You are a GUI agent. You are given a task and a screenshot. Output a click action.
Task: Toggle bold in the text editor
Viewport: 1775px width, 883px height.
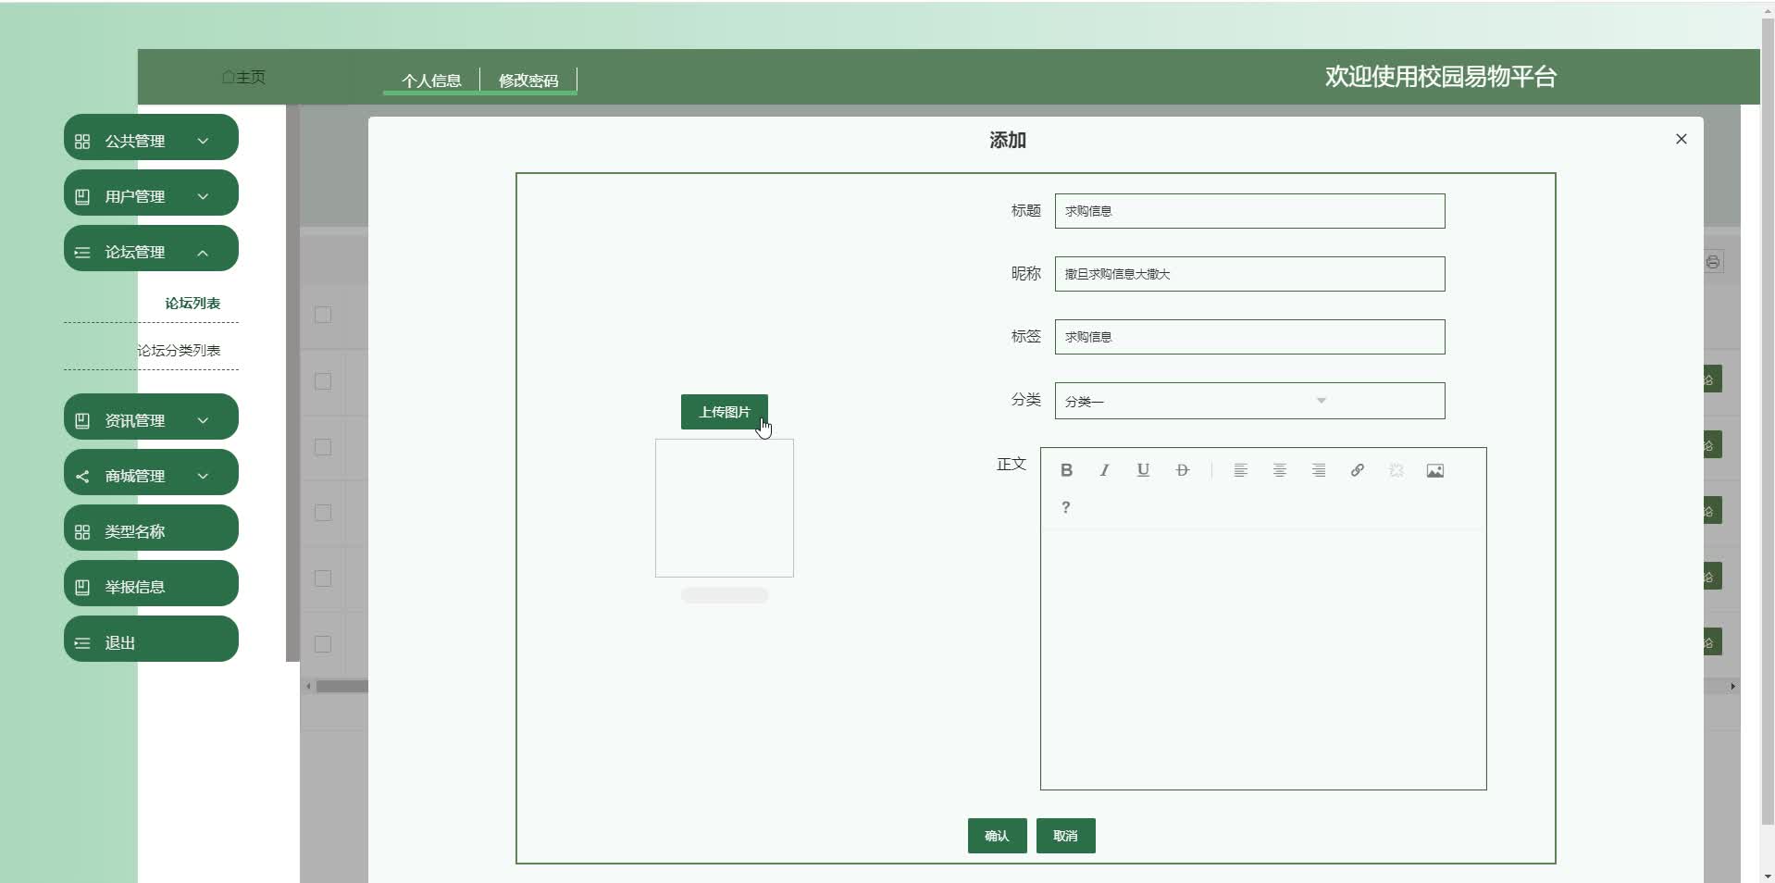pos(1066,470)
